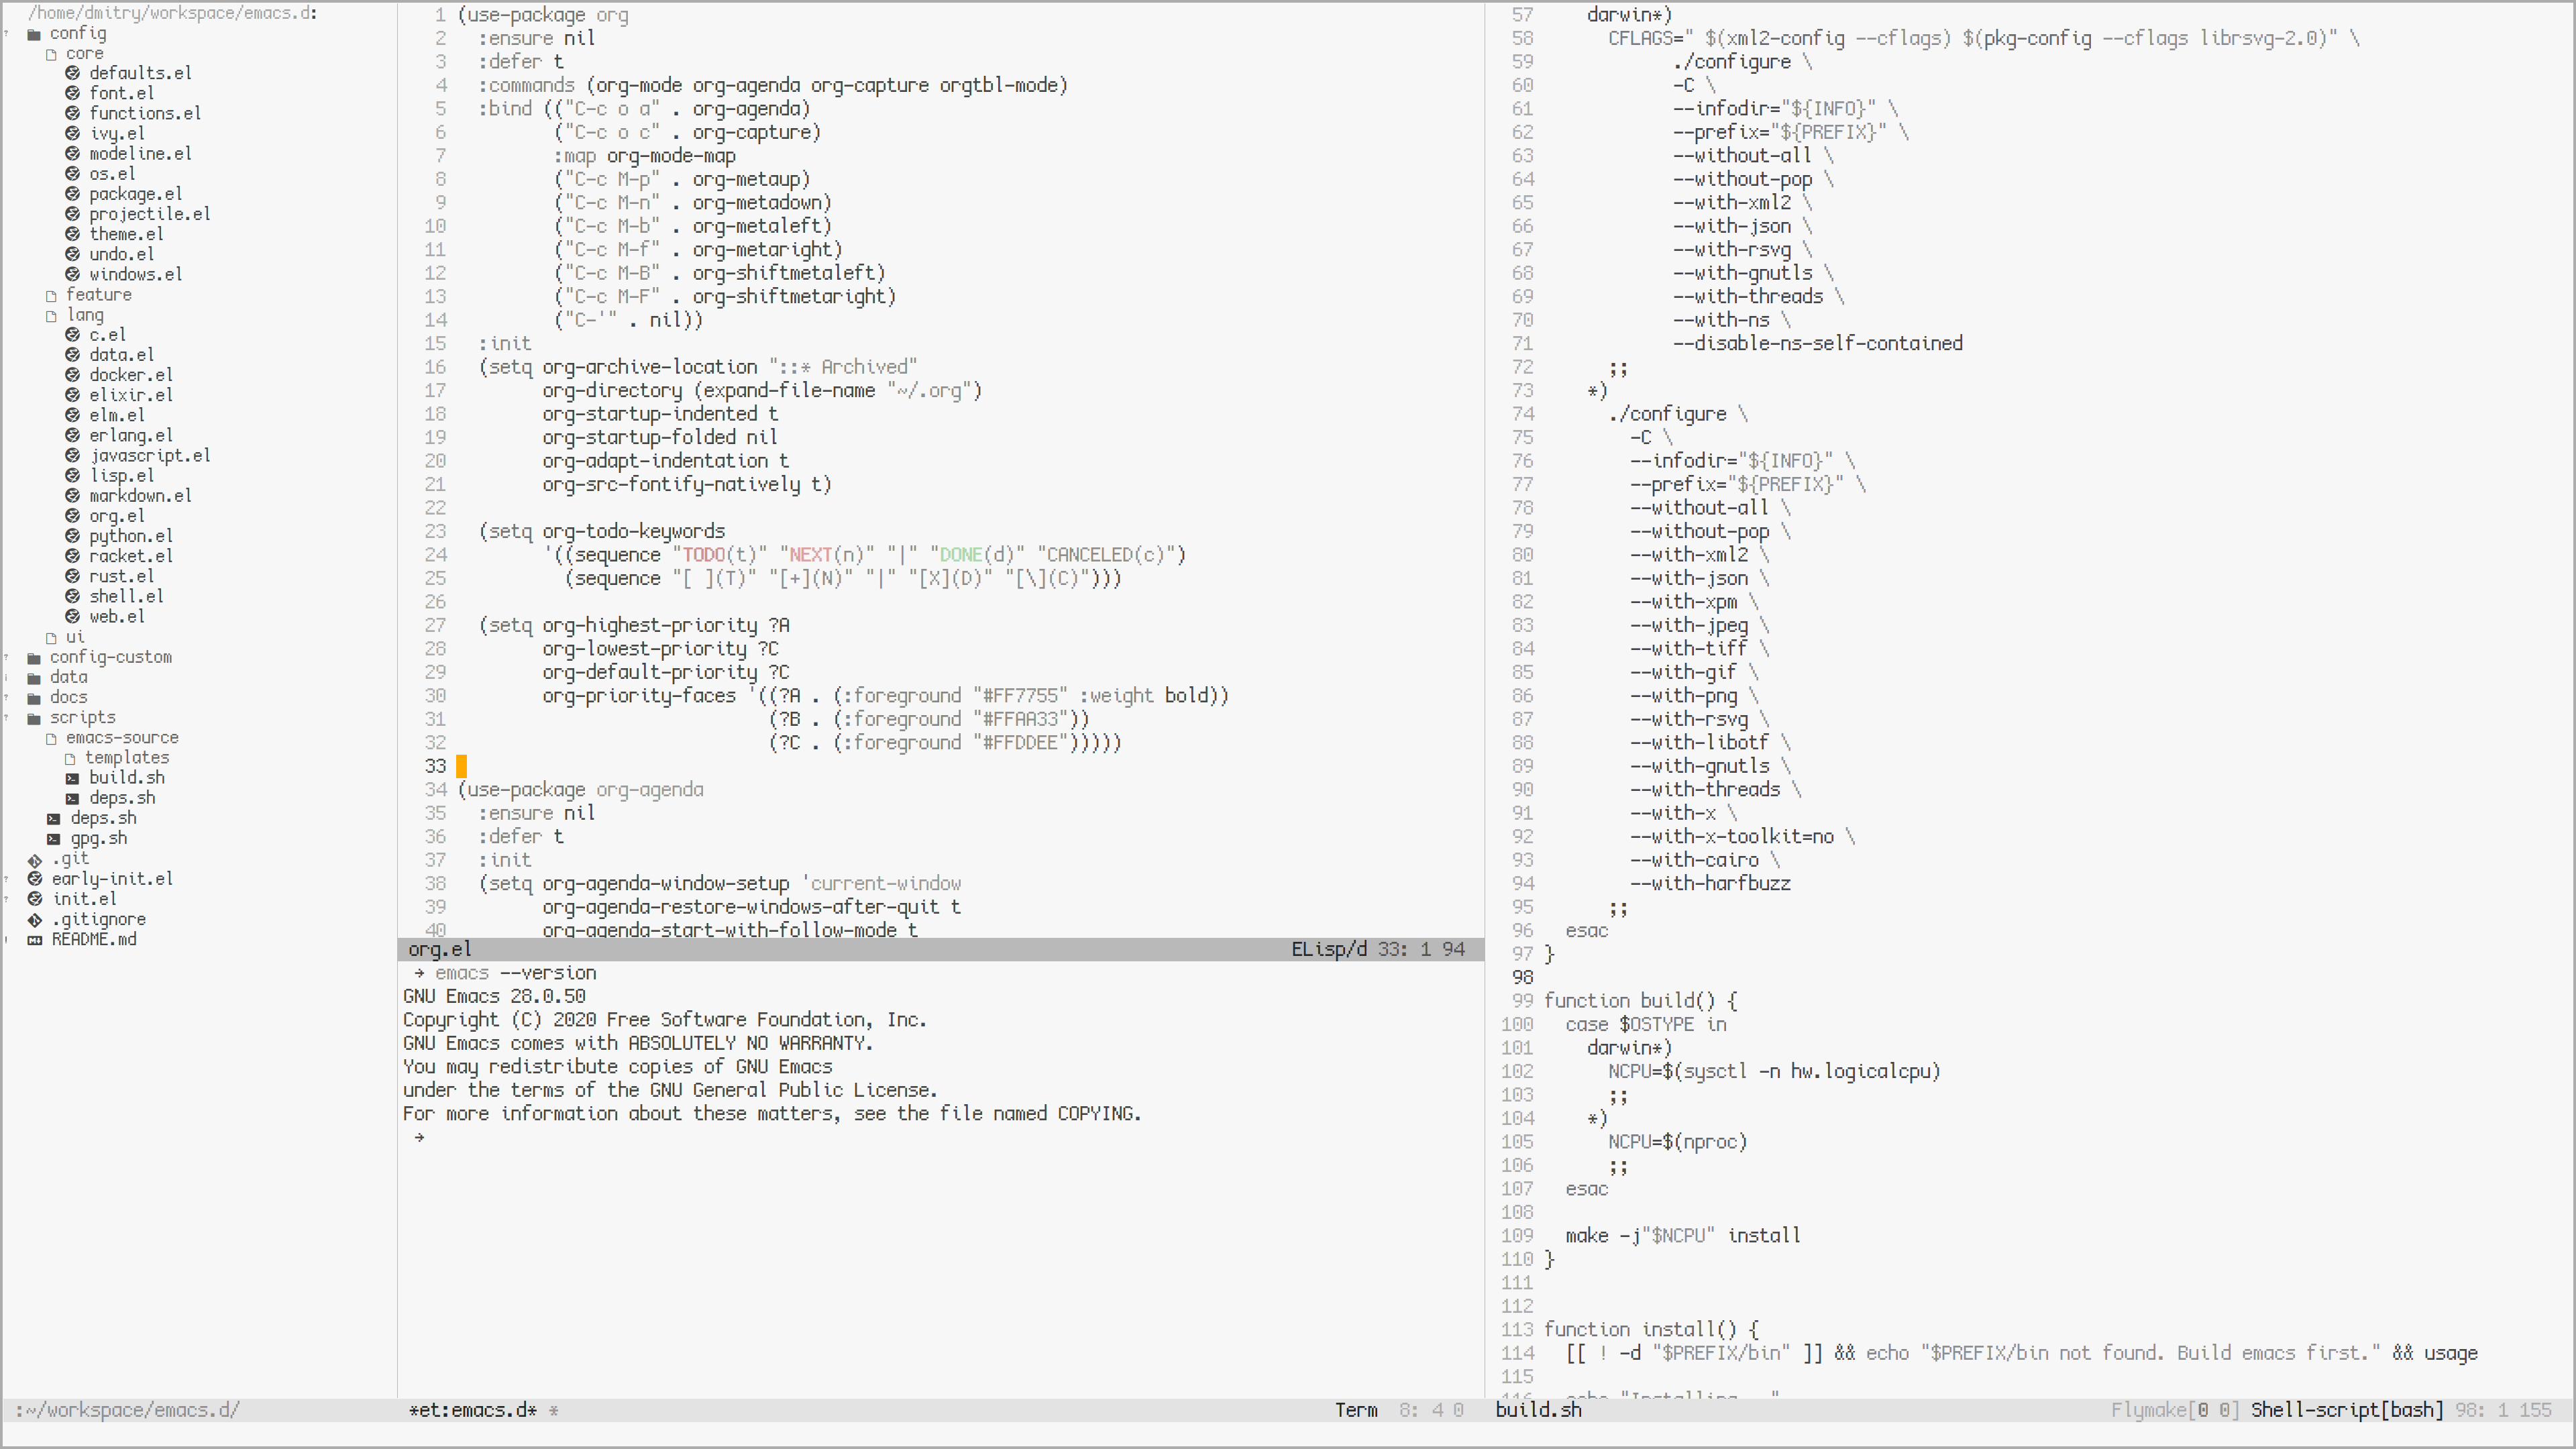Select the build.sh modeline buffer name

[1538, 1410]
